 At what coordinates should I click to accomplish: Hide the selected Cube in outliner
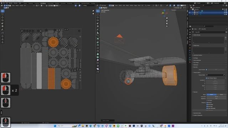(224, 13)
